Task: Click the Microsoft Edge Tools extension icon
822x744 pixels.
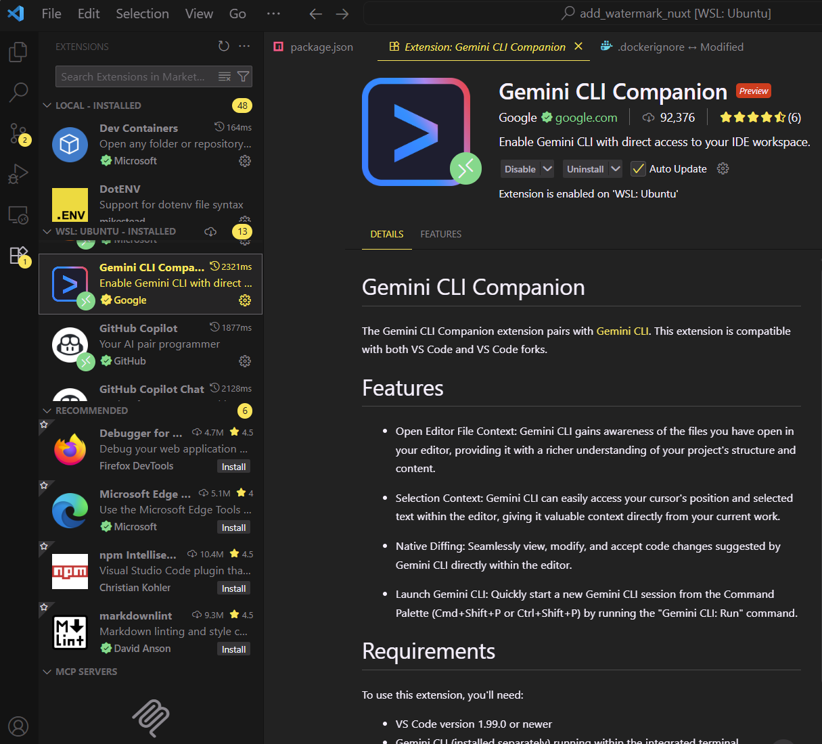Action: pyautogui.click(x=70, y=510)
